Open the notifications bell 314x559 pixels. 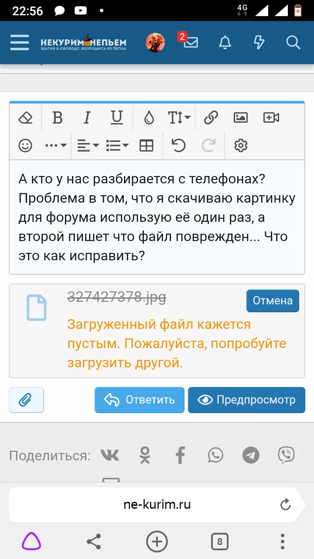(225, 42)
